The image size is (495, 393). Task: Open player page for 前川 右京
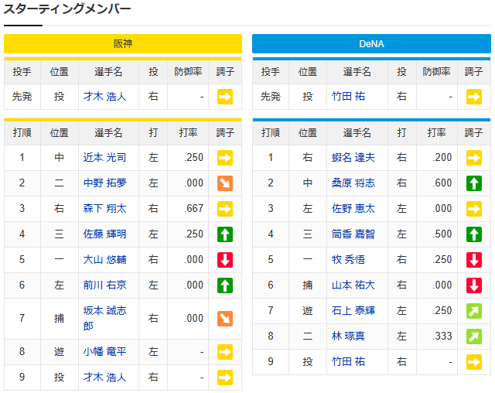[105, 285]
